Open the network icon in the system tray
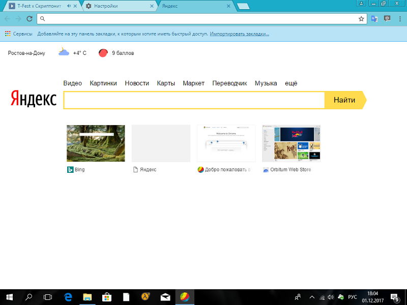Image resolution: width=407 pixels, height=305 pixels. 322,297
